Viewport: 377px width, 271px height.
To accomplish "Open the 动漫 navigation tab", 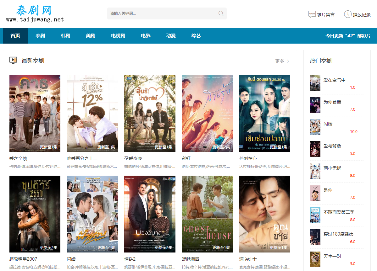I will point(171,36).
